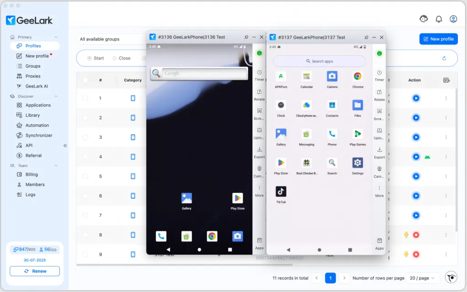Open Automation in the sidebar

(37, 125)
